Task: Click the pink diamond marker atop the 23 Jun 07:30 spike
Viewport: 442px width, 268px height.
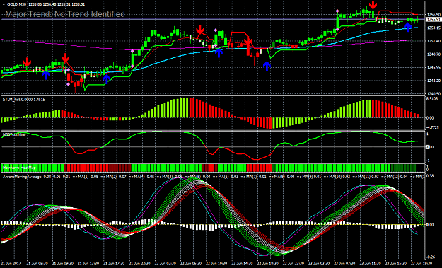Action: pyautogui.click(x=337, y=11)
